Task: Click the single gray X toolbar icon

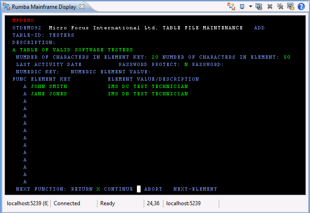Action: [270, 6]
